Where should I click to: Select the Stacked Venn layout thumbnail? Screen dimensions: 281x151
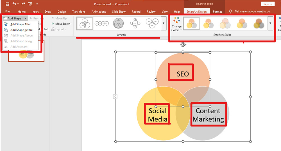coord(119,23)
